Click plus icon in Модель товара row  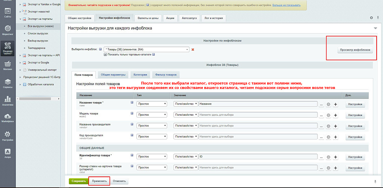pyautogui.click(x=335, y=115)
